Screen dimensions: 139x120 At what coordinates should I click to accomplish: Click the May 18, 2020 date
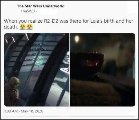pos(32,111)
